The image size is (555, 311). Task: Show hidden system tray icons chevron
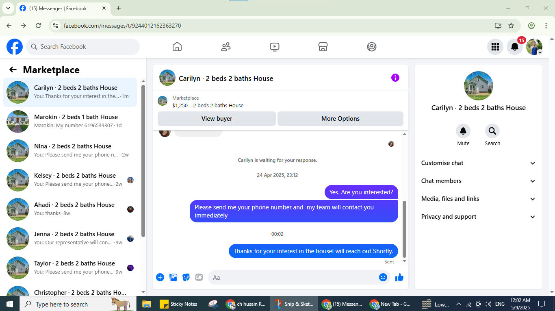pyautogui.click(x=459, y=304)
